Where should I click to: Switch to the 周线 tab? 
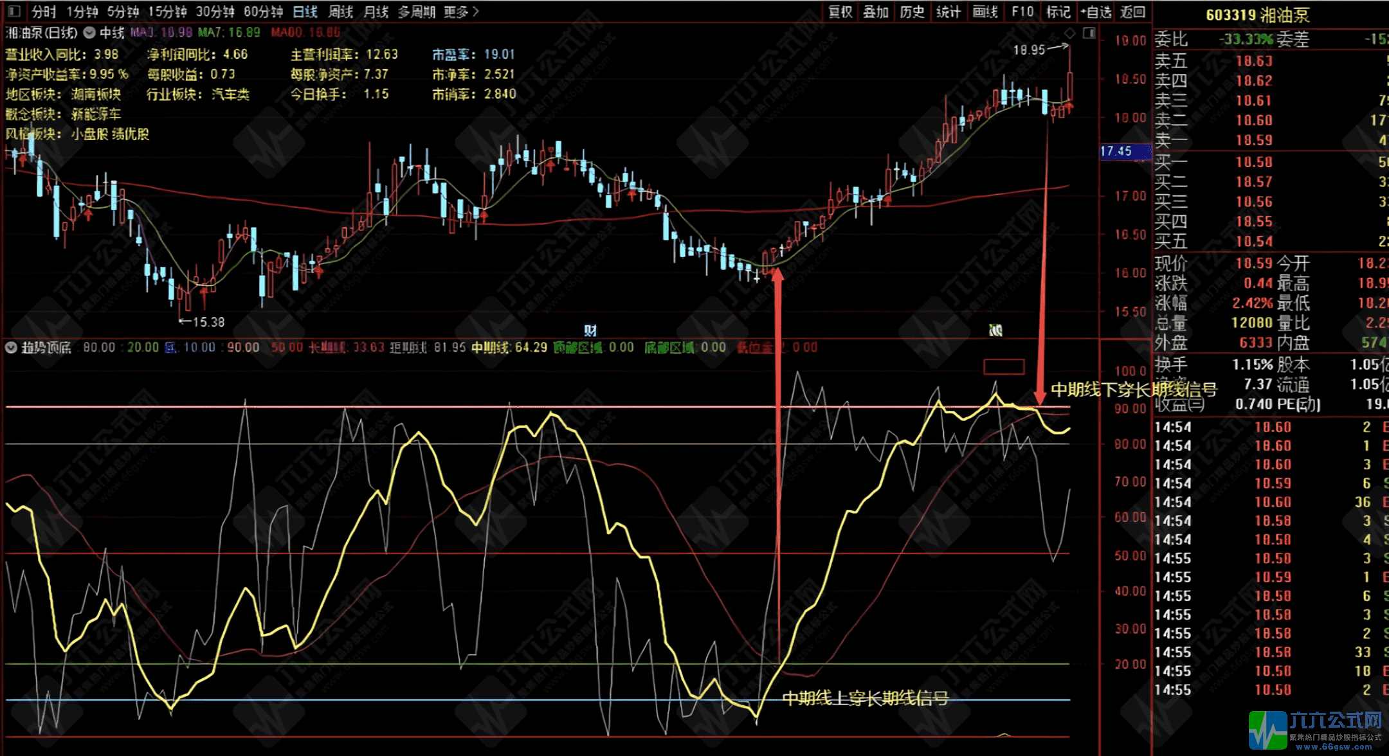341,12
